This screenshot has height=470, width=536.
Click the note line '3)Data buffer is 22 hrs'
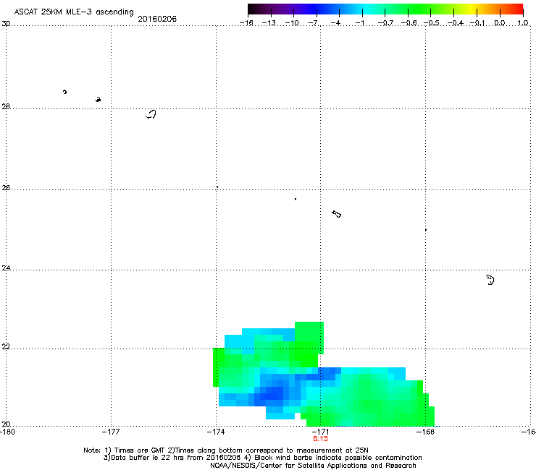click(x=262, y=458)
